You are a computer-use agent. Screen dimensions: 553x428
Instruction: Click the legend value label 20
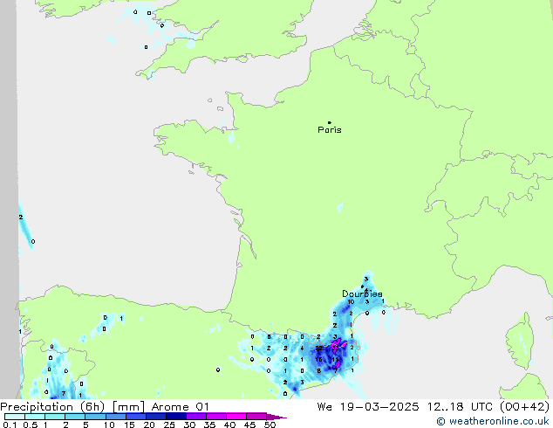point(149,425)
